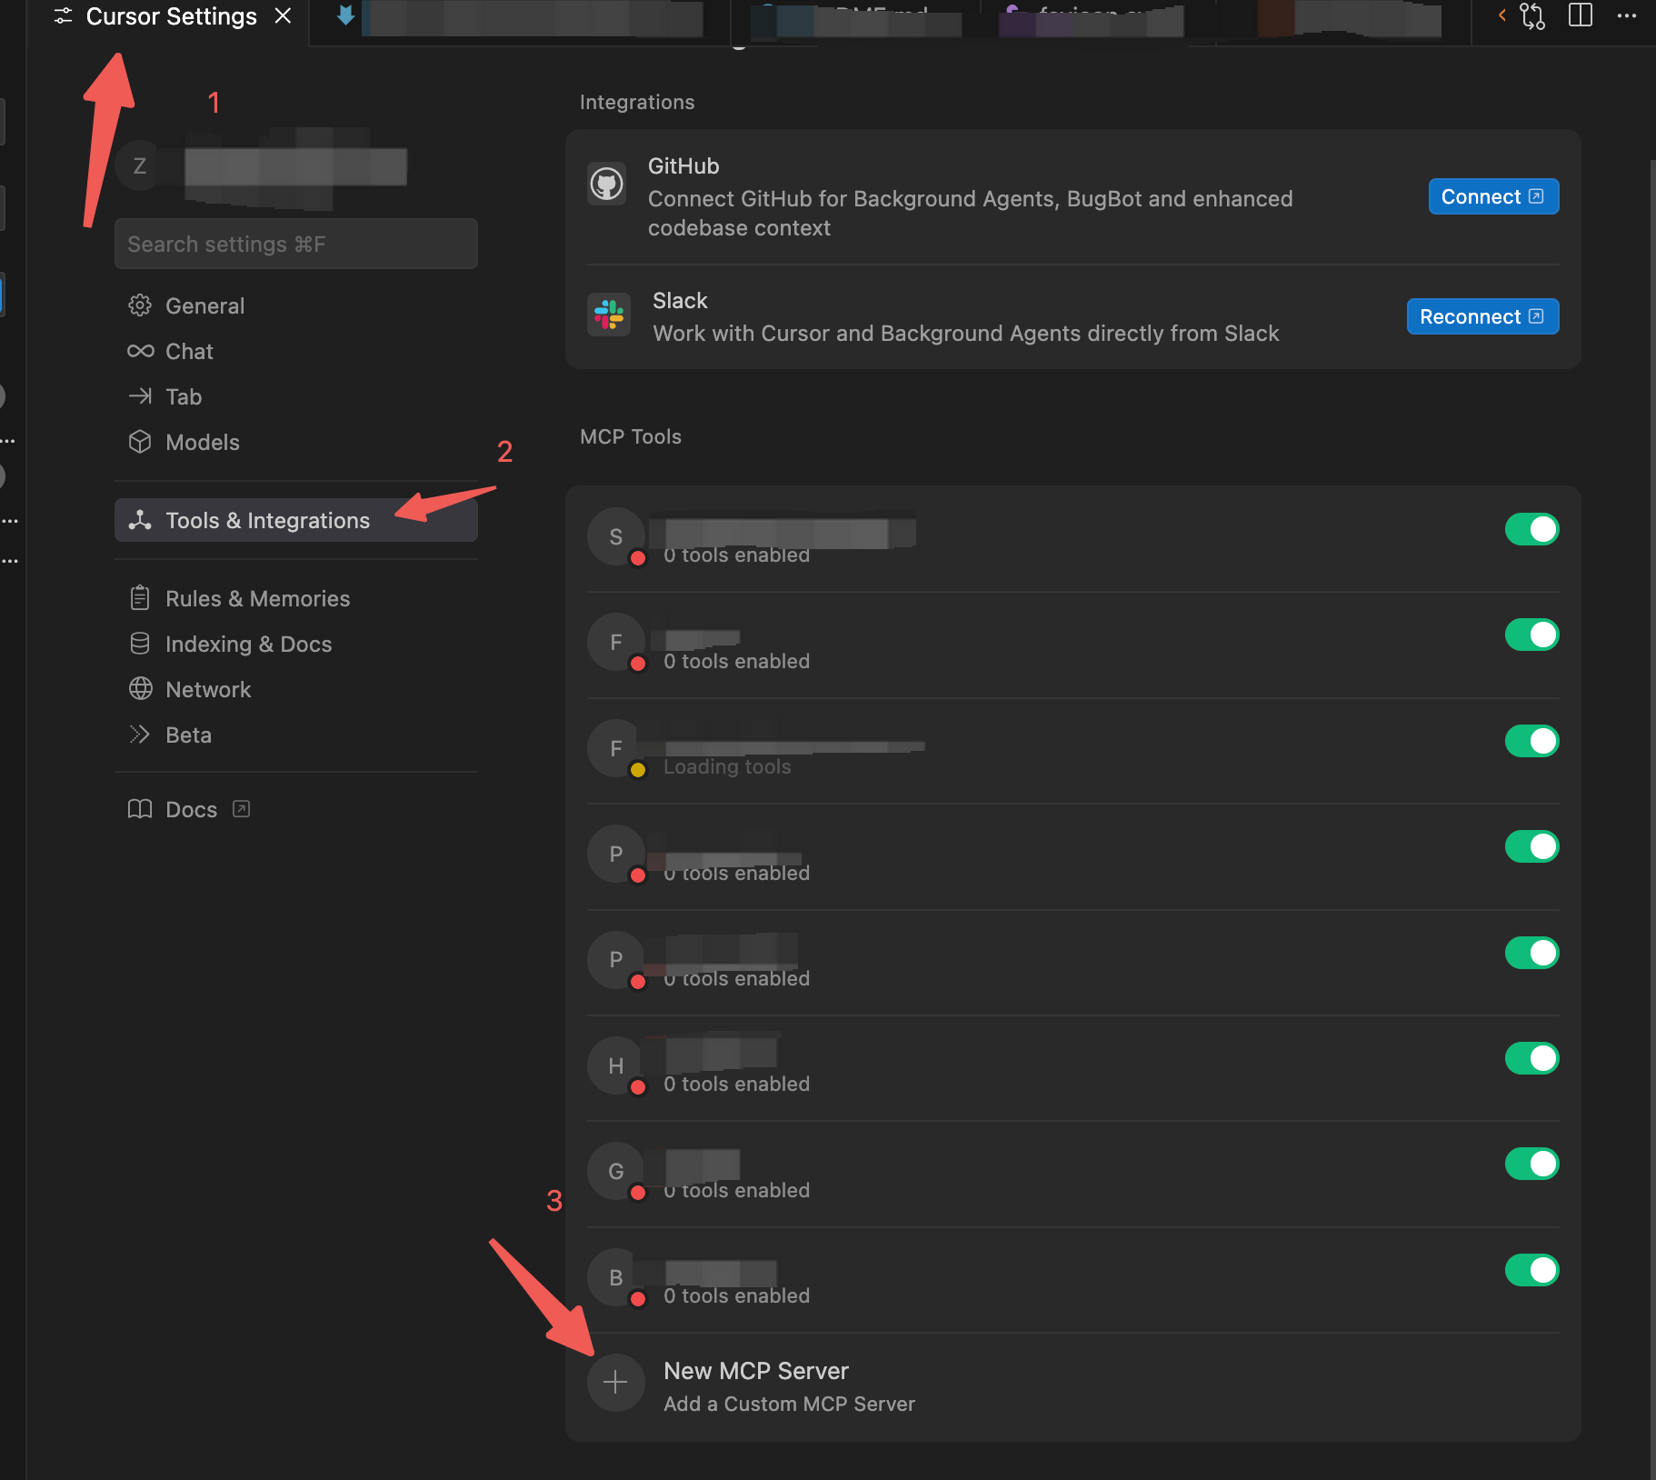The image size is (1656, 1480).
Task: Click New MCP Server label
Action: [756, 1370]
